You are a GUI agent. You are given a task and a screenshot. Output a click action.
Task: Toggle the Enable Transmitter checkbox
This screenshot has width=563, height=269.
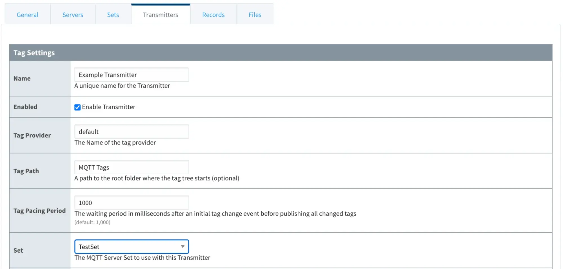pos(77,107)
